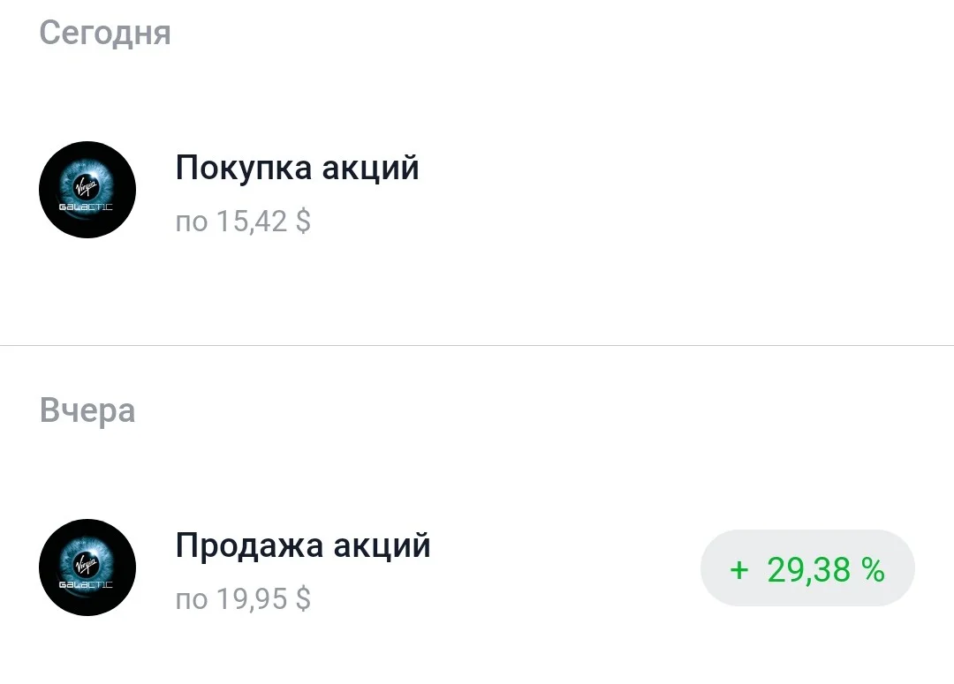The height and width of the screenshot is (684, 954).
Task: Click the percent symbol in the green badge
Action: point(873,569)
